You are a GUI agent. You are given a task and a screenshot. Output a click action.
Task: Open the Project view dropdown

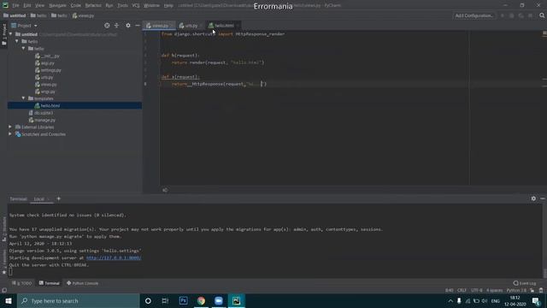24,26
